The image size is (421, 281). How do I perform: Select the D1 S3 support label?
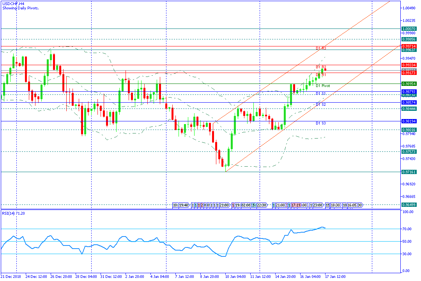(321, 123)
